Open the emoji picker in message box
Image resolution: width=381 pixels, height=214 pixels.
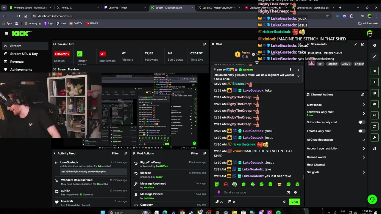(x=295, y=192)
